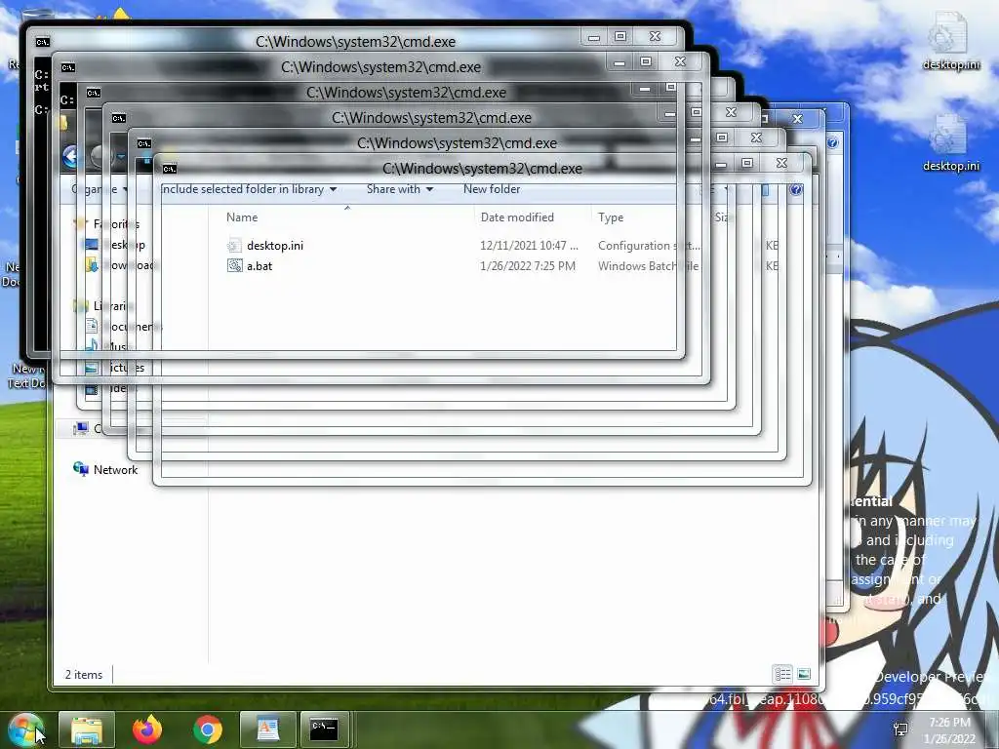Select the a.bat file in Explorer
This screenshot has width=999, height=749.
[260, 266]
